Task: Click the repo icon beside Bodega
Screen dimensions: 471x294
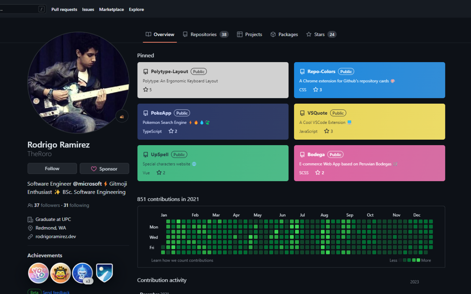Action: click(302, 155)
